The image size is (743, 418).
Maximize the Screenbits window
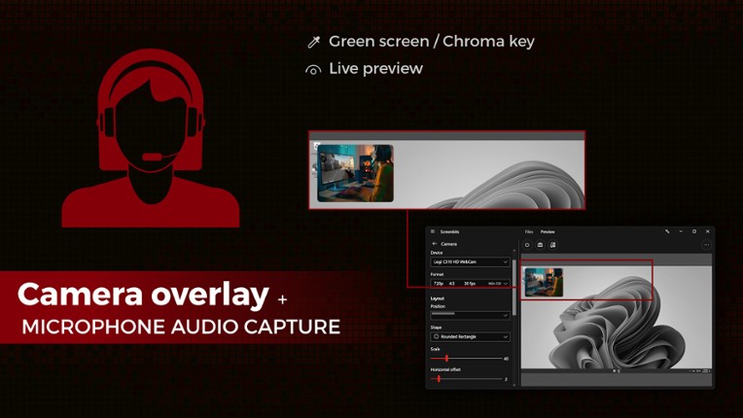(694, 231)
